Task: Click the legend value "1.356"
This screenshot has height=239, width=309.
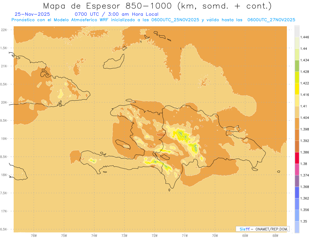Action: click(x=305, y=210)
